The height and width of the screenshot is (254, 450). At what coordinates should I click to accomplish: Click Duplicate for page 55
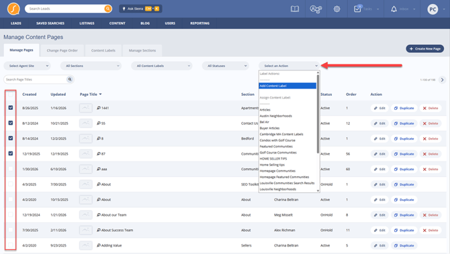pyautogui.click(x=404, y=123)
